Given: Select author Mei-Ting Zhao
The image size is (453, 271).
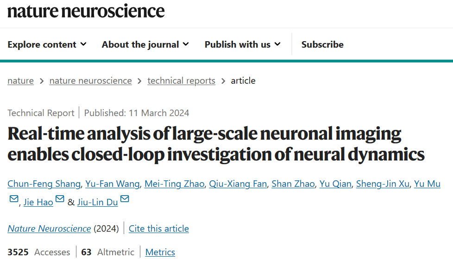Looking at the screenshot, I should click(x=174, y=184).
